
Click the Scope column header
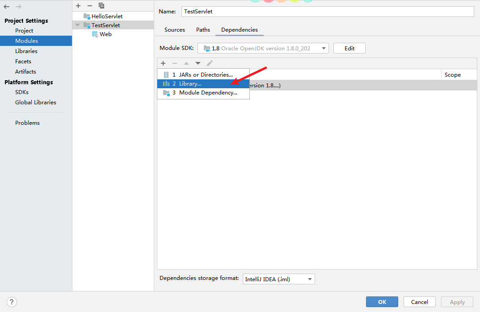pyautogui.click(x=459, y=75)
